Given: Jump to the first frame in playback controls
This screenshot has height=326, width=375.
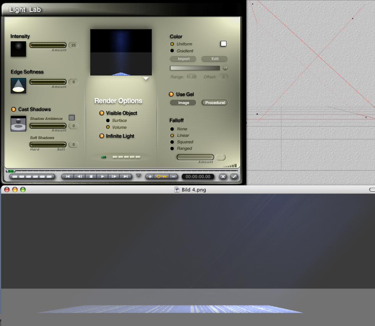Looking at the screenshot, I should click(x=68, y=177).
